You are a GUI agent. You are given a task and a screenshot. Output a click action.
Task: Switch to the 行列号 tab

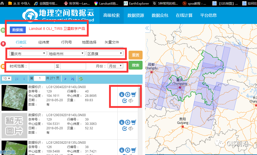(x=67, y=42)
